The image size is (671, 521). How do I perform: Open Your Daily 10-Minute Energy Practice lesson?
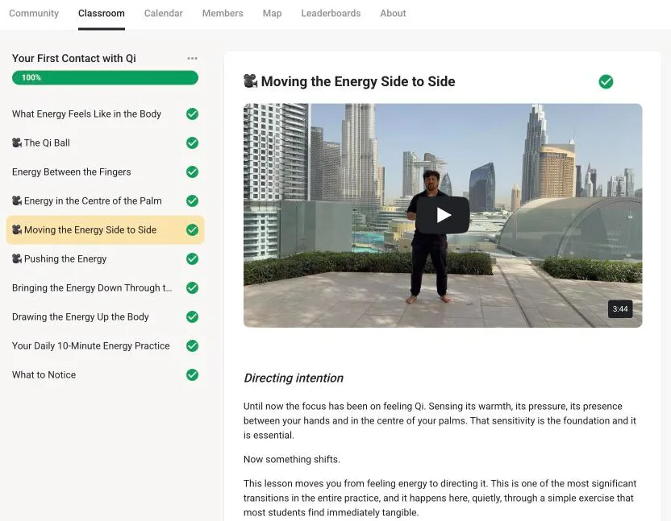106,345
